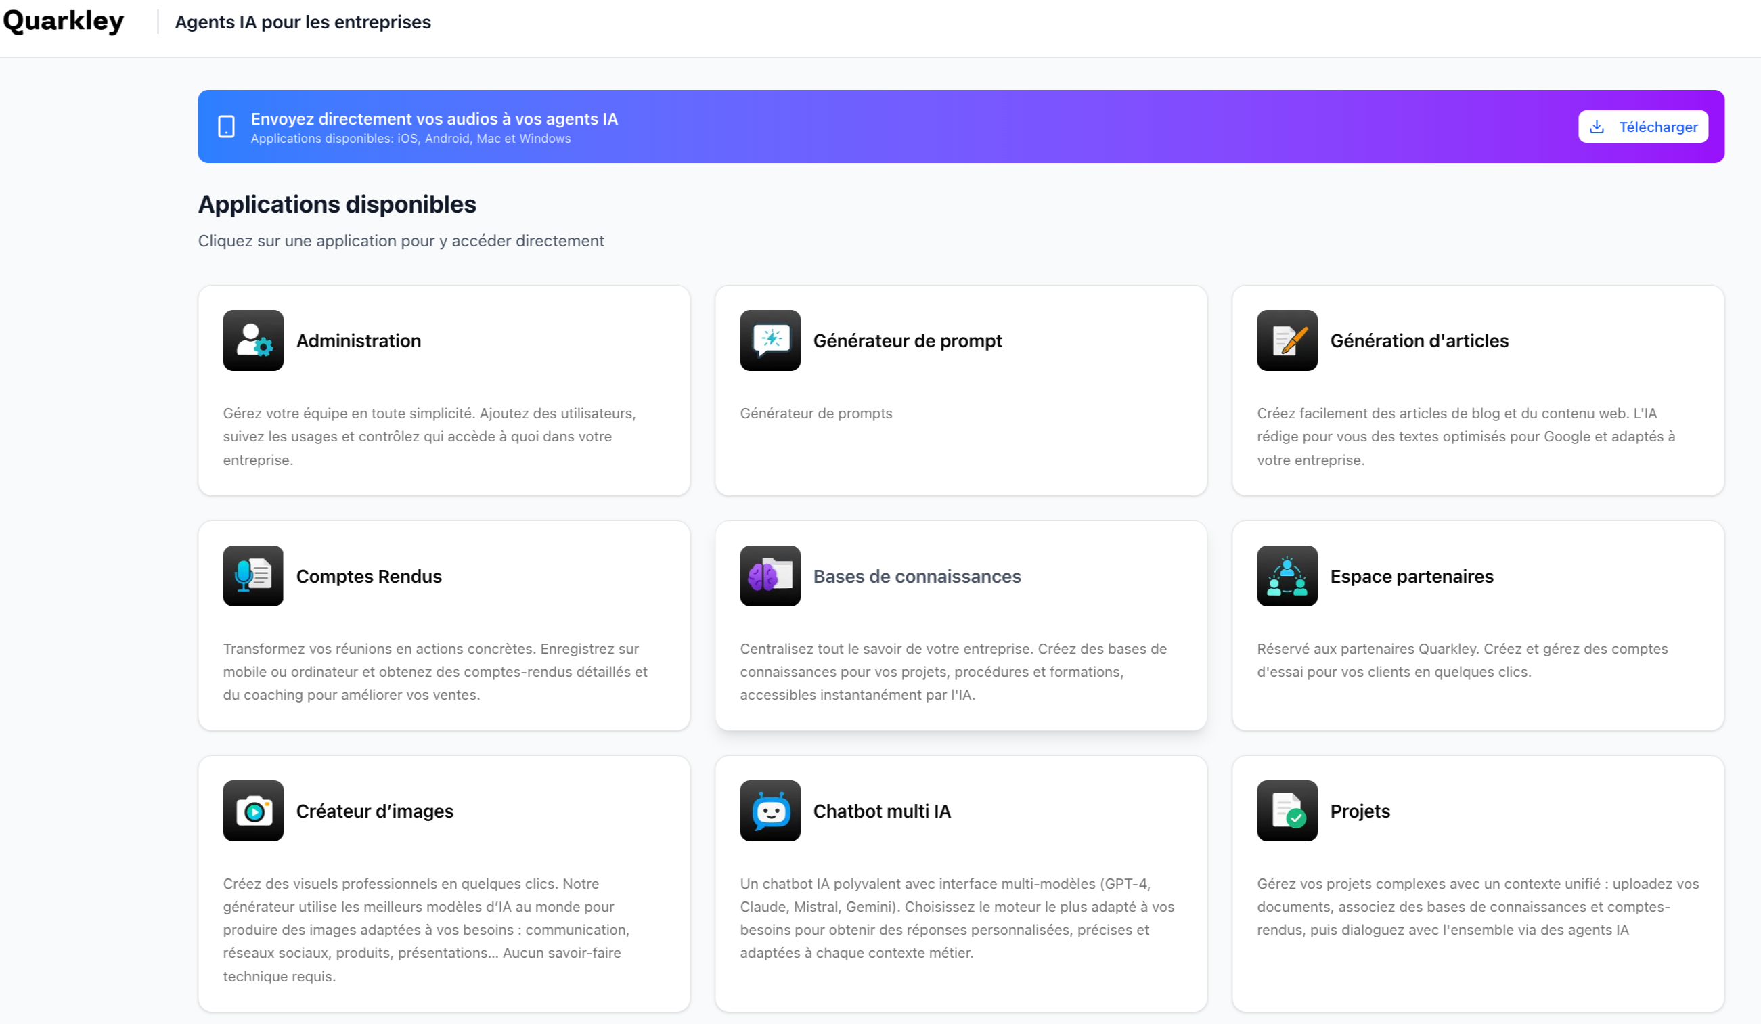Click the Bases de connaissances brain icon
Screen dimensions: 1761x1024
[770, 576]
